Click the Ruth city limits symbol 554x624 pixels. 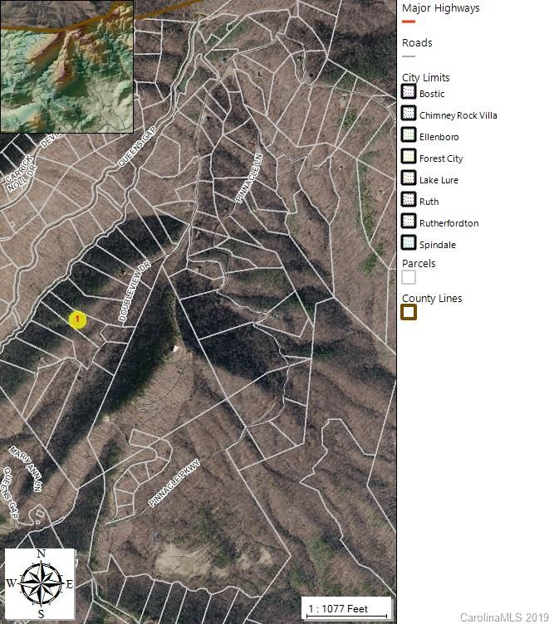(x=409, y=201)
